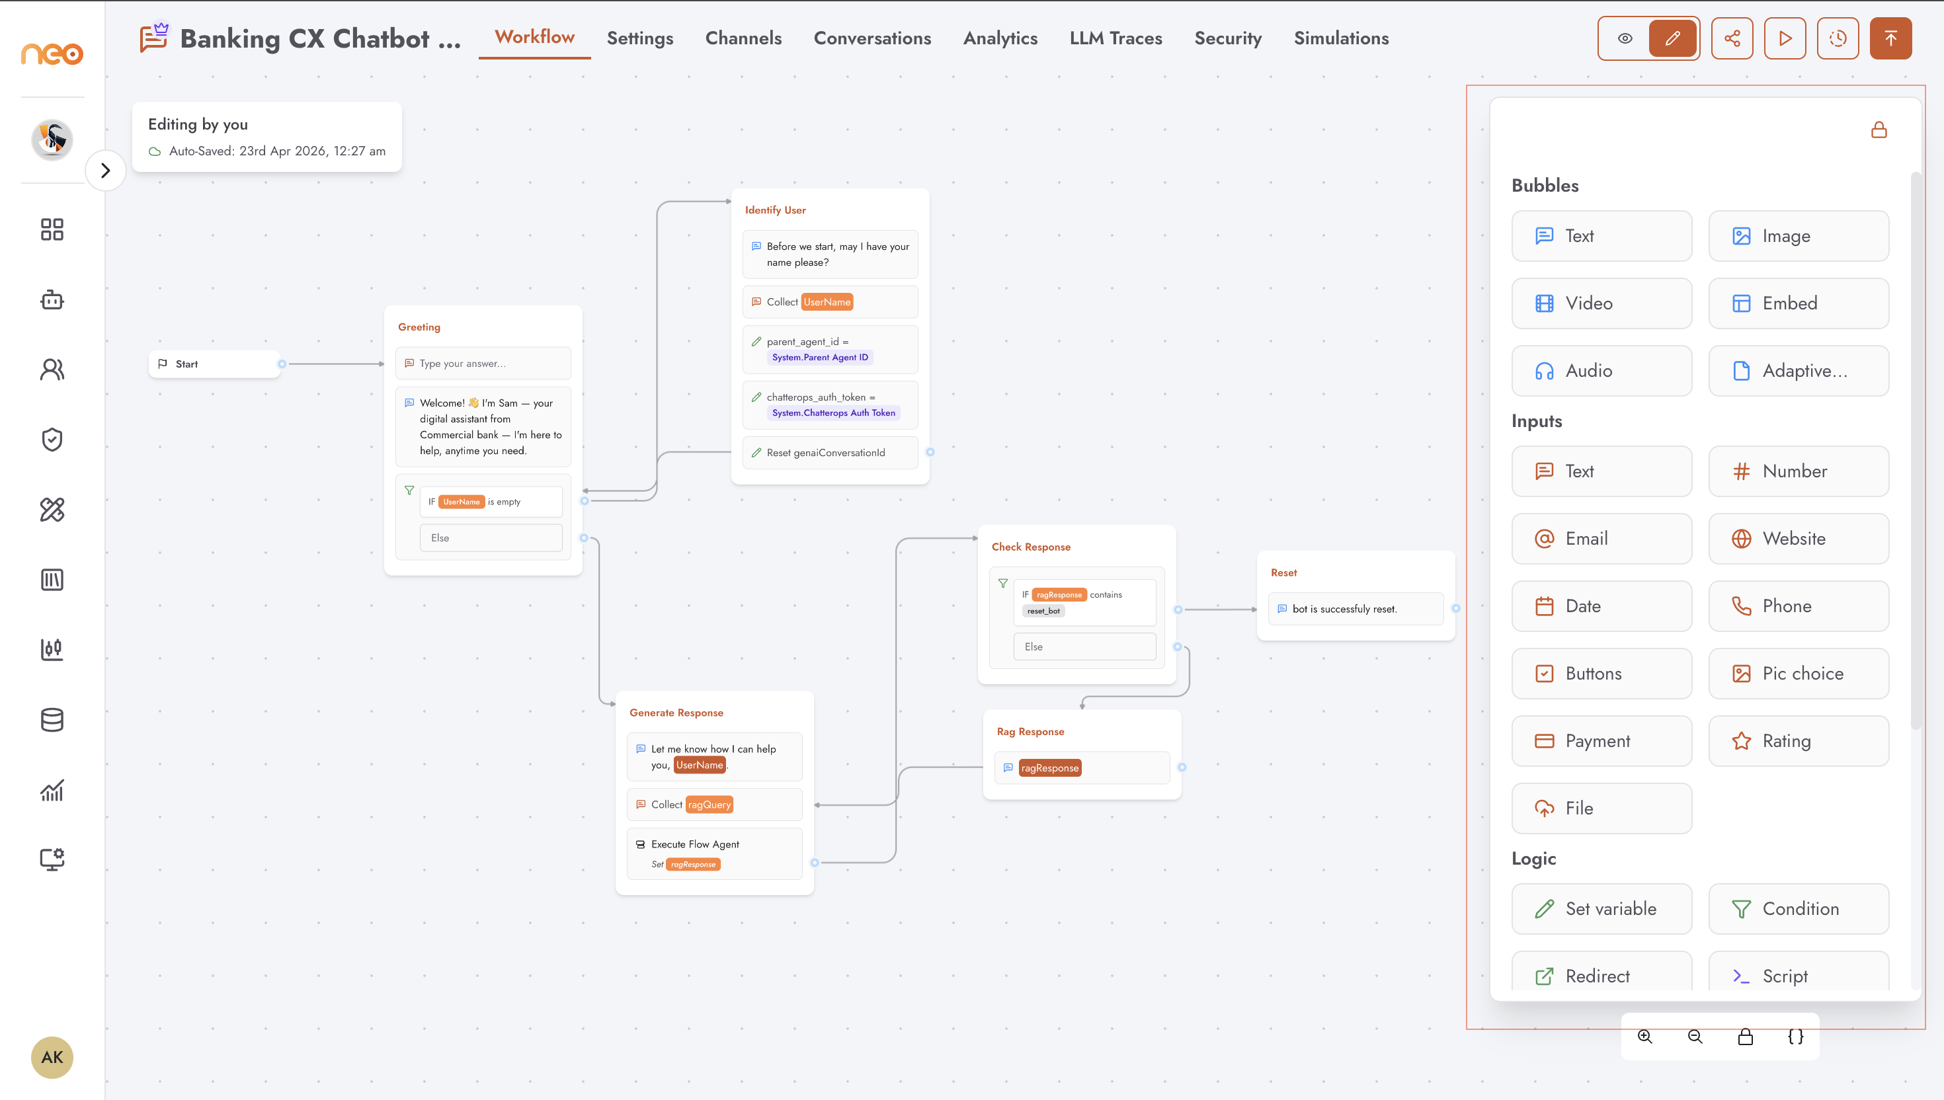Toggle the canvas lock in bottom toolbar
Viewport: 1944px width, 1100px height.
click(1745, 1037)
